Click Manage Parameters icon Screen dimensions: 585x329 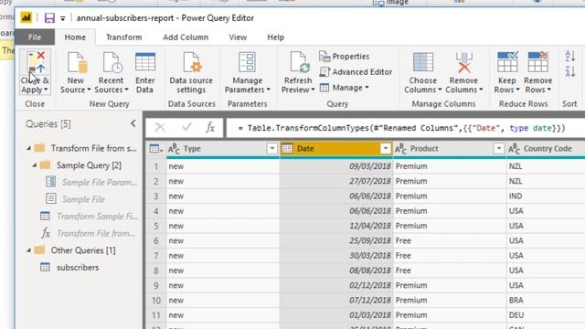pyautogui.click(x=247, y=62)
